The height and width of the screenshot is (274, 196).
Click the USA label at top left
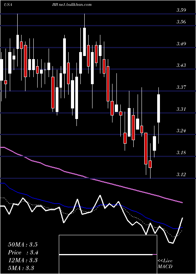[x=8, y=5]
